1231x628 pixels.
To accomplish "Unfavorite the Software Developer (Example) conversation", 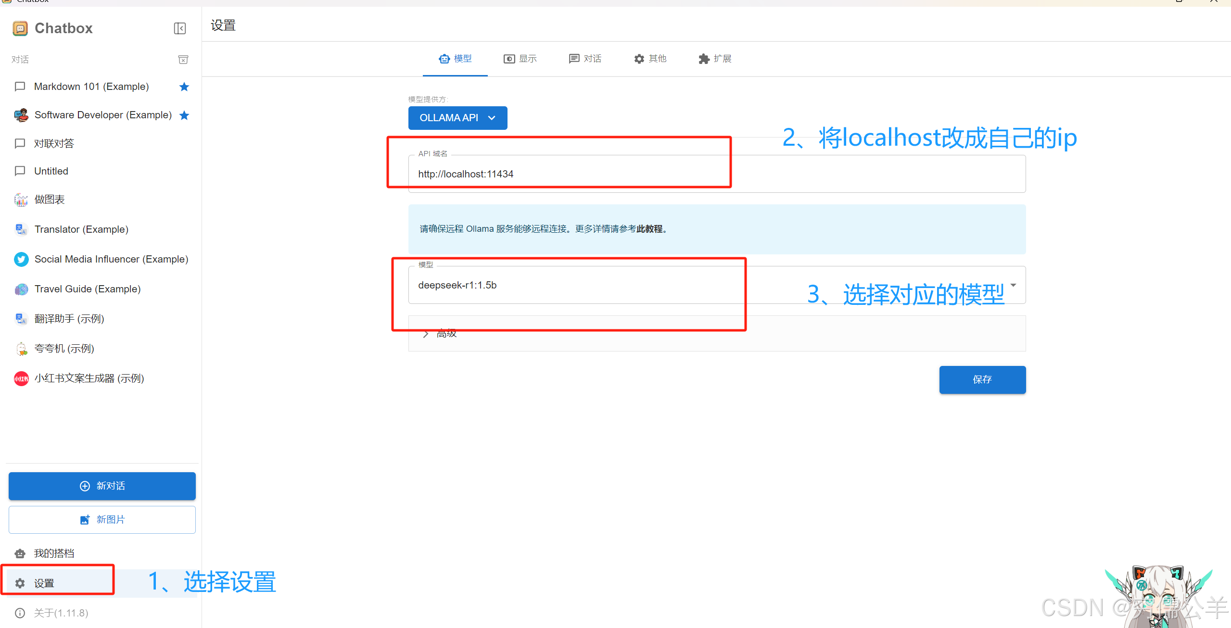I will pyautogui.click(x=184, y=115).
